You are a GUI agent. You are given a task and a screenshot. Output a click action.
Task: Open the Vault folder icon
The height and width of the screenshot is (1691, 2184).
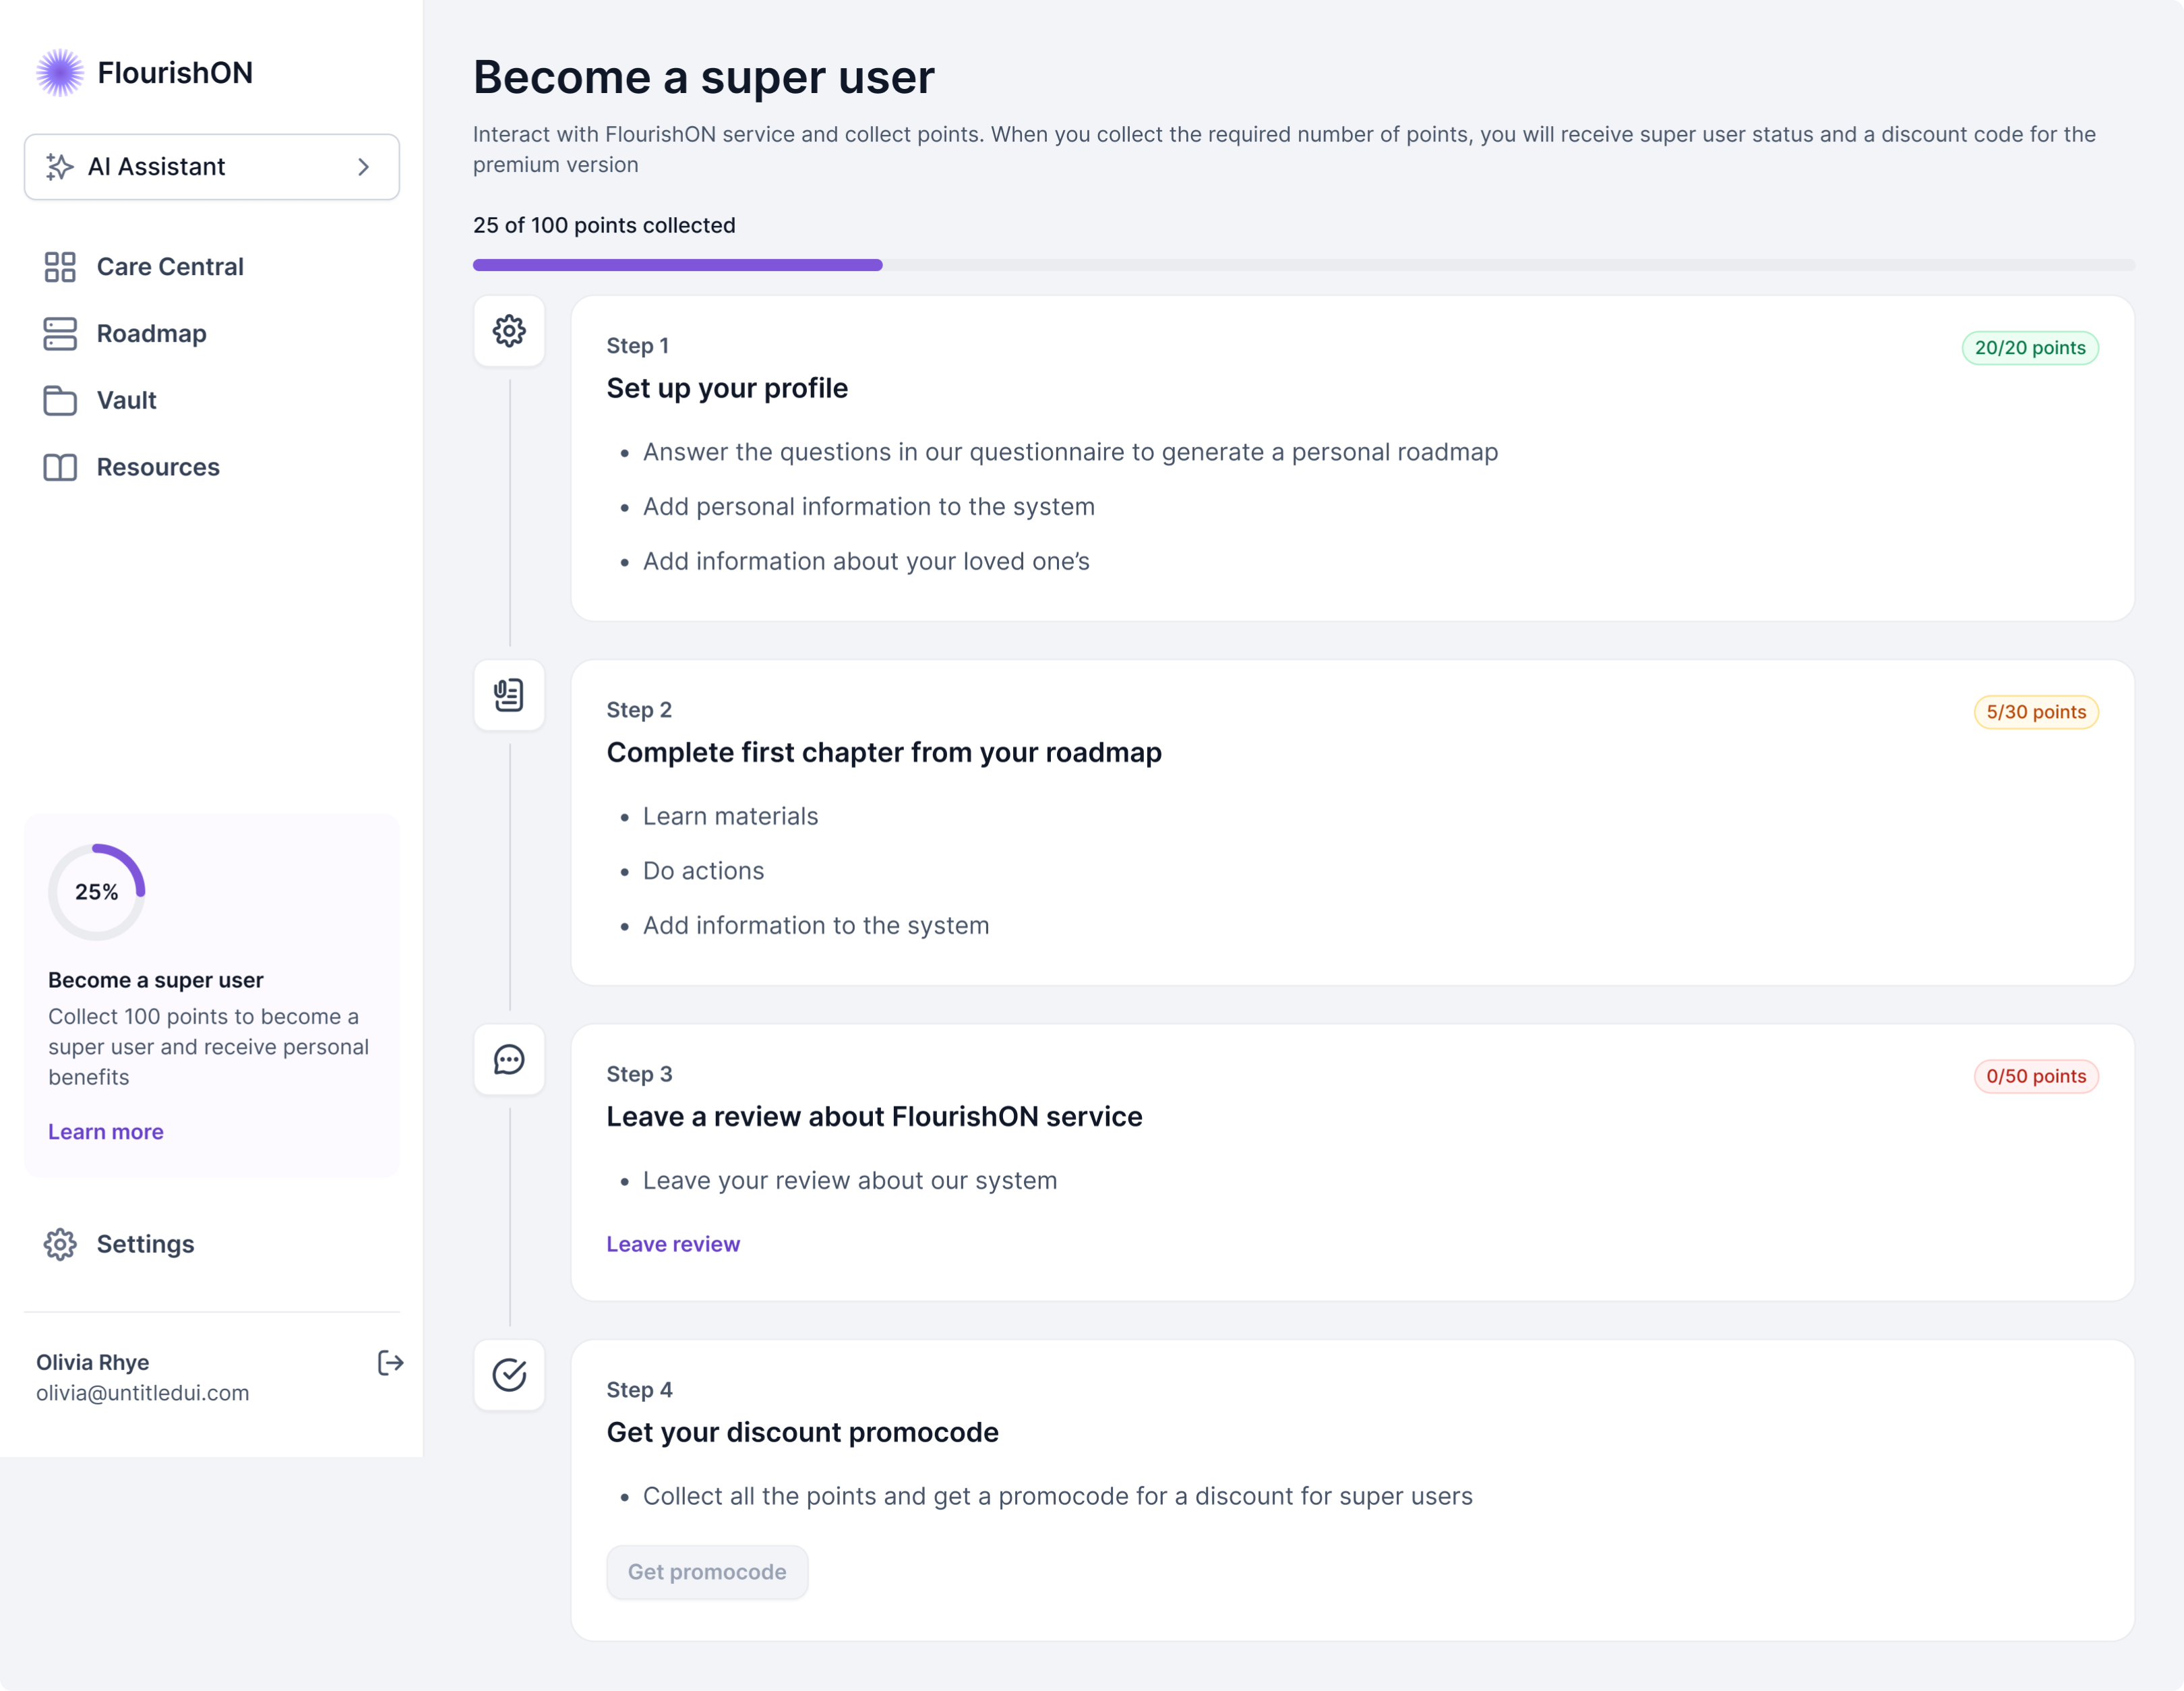coord(60,400)
